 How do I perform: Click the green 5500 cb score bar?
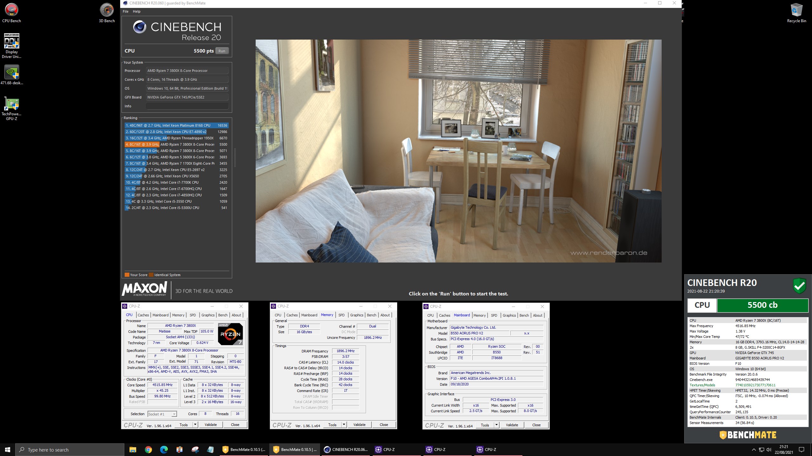click(x=763, y=305)
